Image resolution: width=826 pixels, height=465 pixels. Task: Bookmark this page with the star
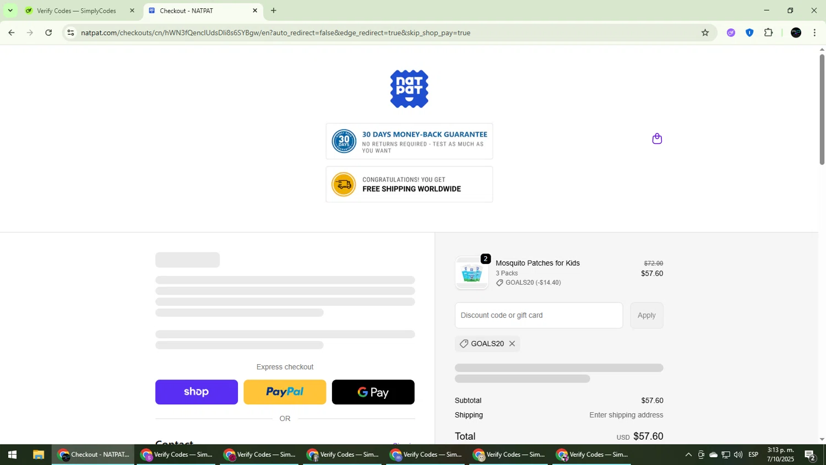pos(705,33)
